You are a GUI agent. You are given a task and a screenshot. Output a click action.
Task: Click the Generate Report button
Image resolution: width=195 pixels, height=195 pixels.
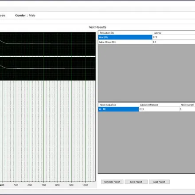[x=112, y=182]
